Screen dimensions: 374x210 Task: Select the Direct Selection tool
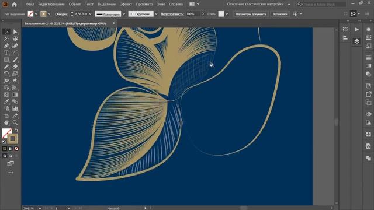click(x=15, y=32)
